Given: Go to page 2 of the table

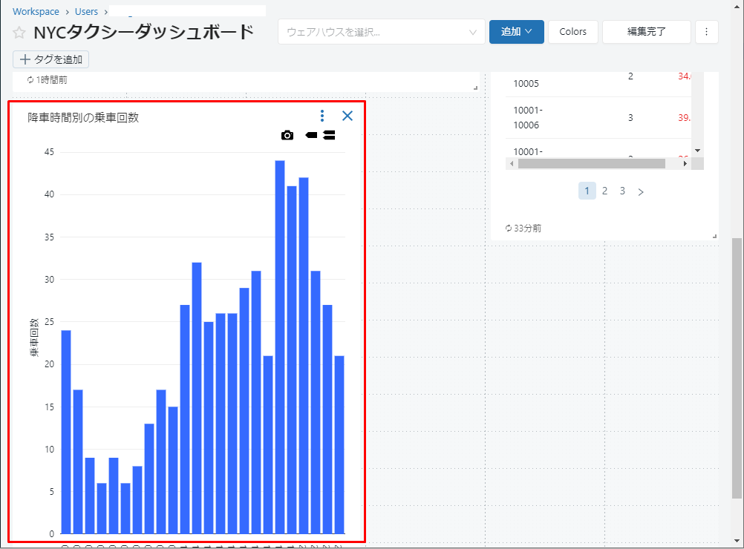Looking at the screenshot, I should 604,191.
